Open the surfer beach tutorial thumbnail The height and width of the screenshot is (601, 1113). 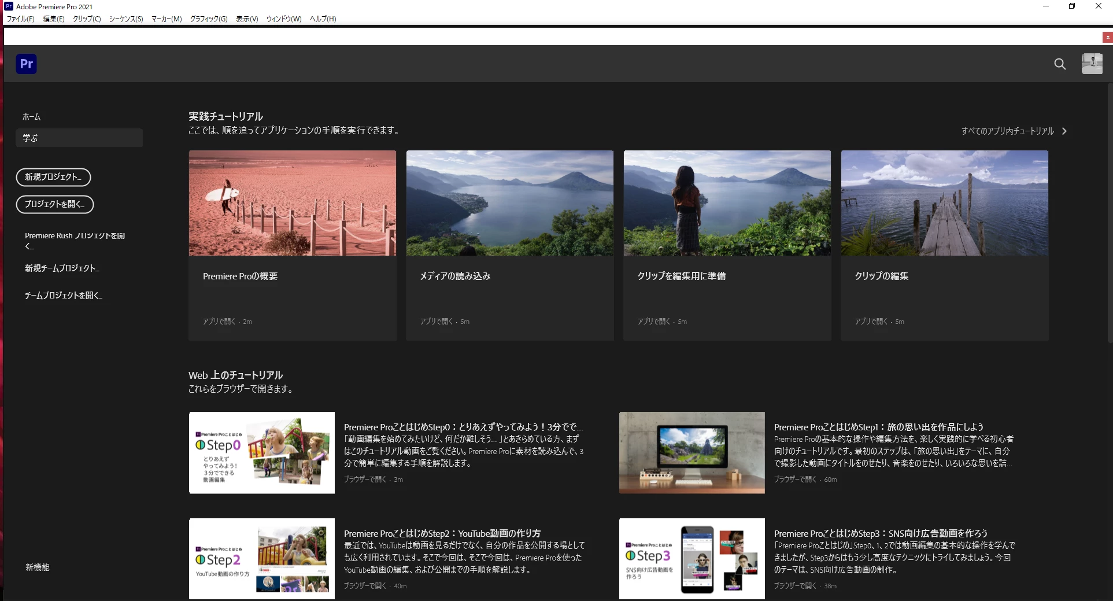[x=293, y=203]
